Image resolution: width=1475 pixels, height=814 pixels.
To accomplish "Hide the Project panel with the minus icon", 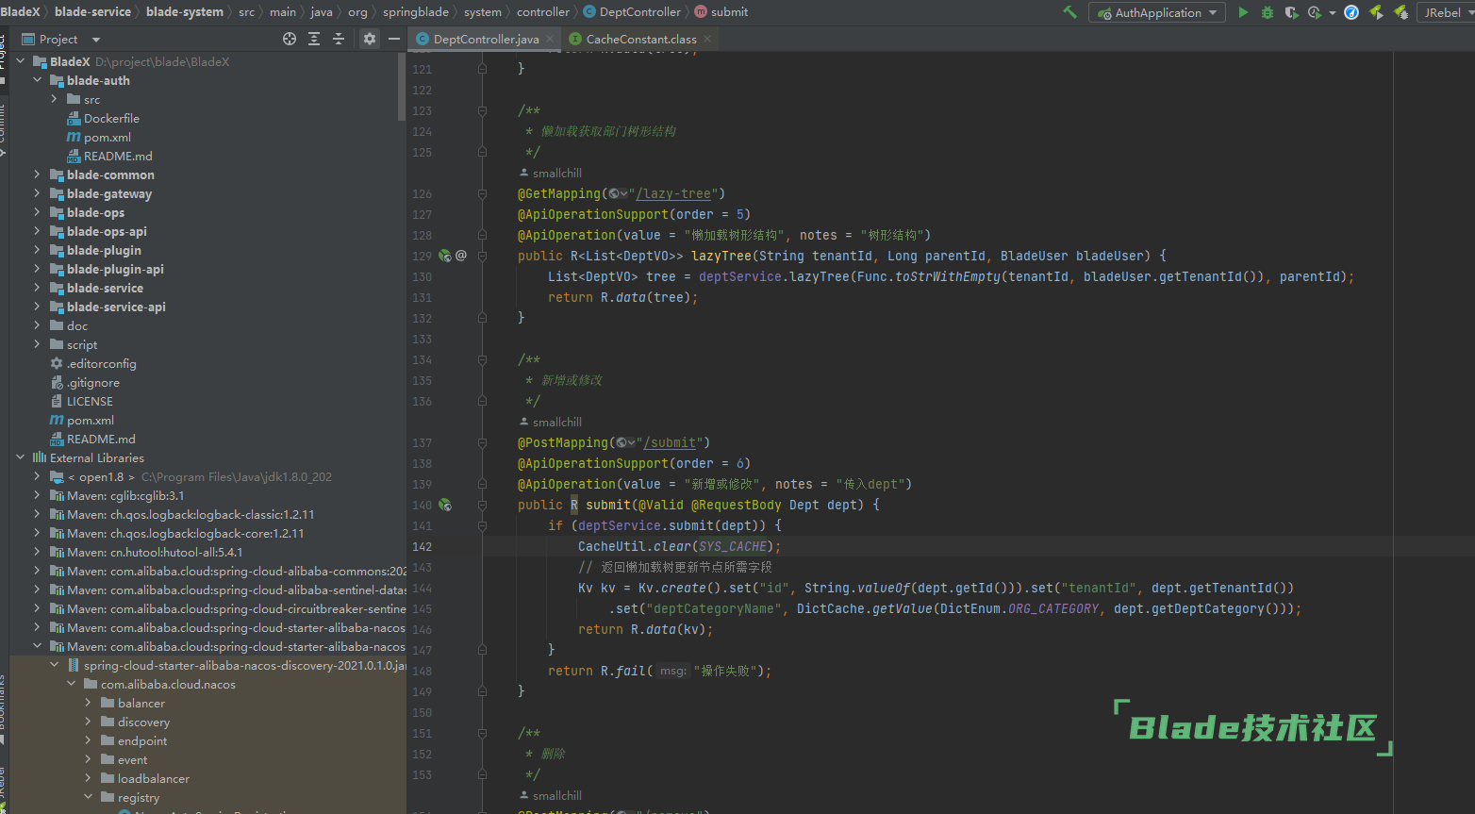I will [x=394, y=39].
